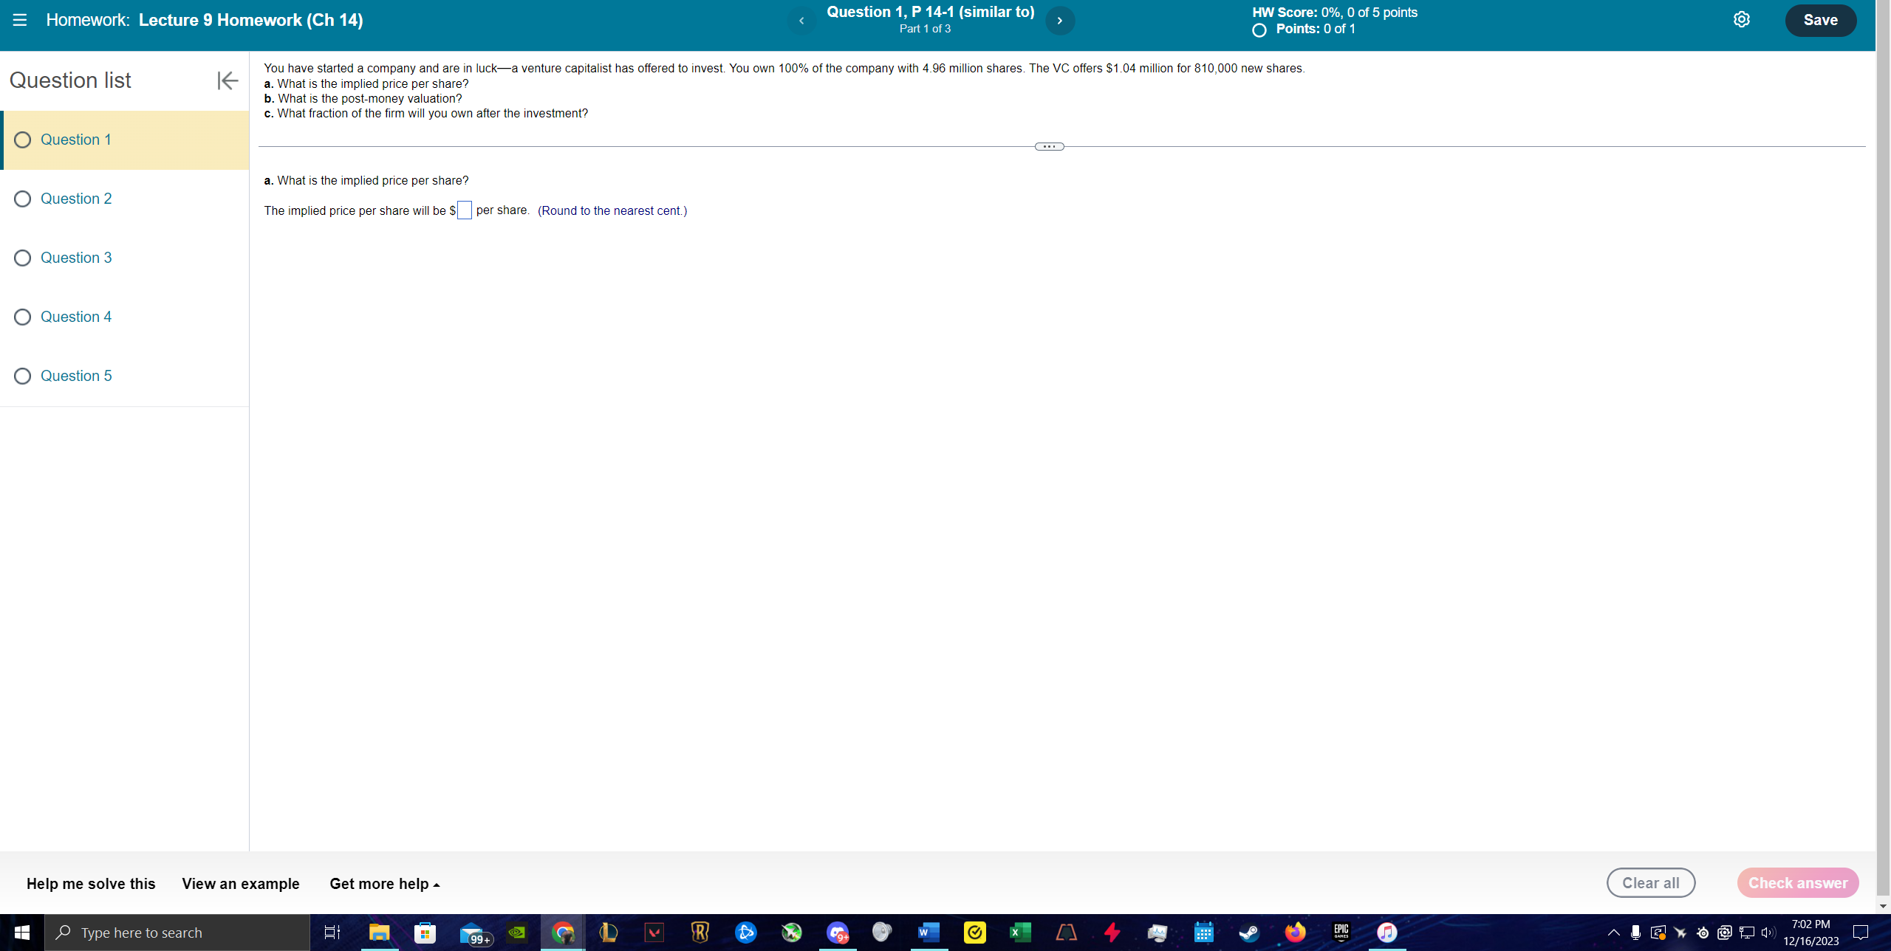Open the settings gear icon

[1741, 20]
